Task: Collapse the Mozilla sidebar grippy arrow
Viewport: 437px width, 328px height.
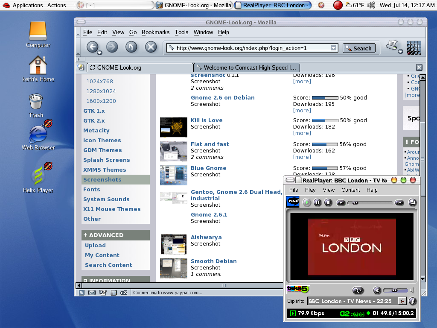Action: click(79, 59)
